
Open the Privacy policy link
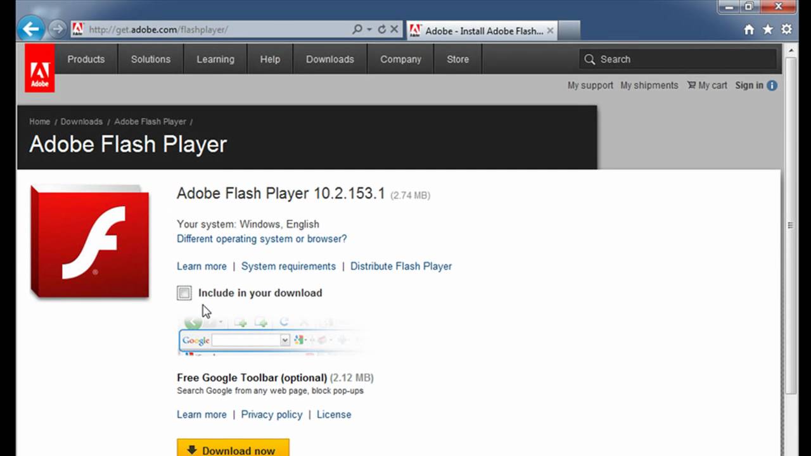pos(272,414)
